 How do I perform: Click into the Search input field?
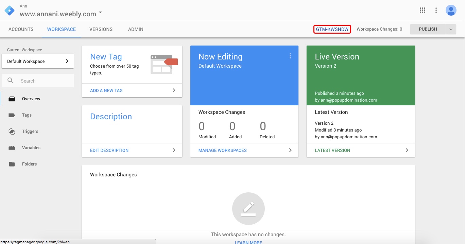pyautogui.click(x=38, y=81)
